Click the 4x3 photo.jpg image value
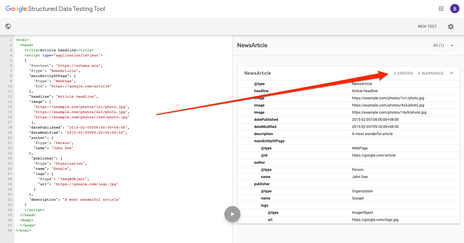 pyautogui.click(x=388, y=105)
